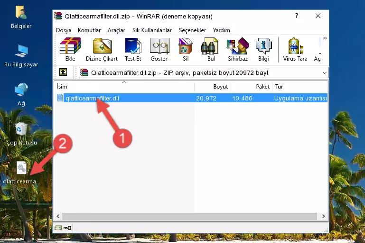Screen dimensions: 365x243
Task: Click the 10,486 packed size value
Action: pyautogui.click(x=242, y=99)
